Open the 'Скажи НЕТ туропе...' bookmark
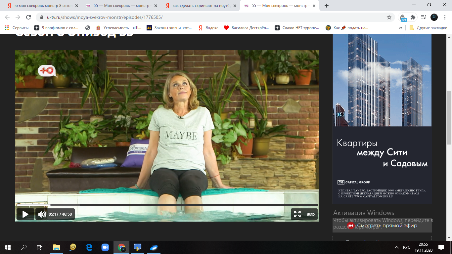The height and width of the screenshot is (254, 452). click(297, 28)
